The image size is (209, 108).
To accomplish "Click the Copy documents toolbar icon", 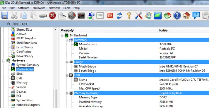I will 24,15.
